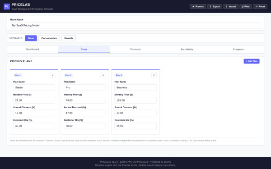Click the 199.00 monthly price field
Image resolution: width=271 pixels, height=169 pixels.
[135, 100]
